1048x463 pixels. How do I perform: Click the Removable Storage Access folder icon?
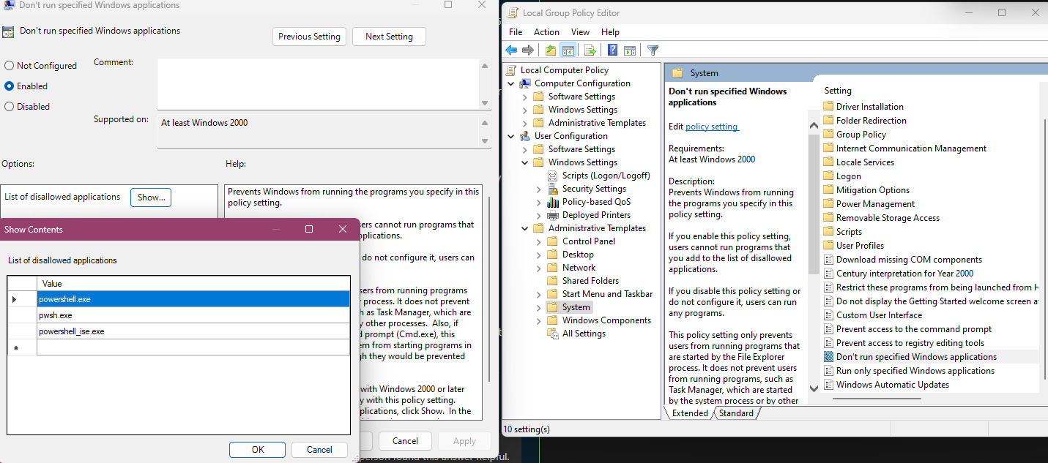pos(828,218)
